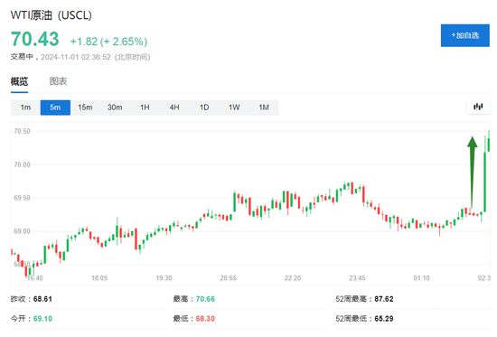Image resolution: width=497 pixels, height=337 pixels.
Task: Click the 19:30 time axis label
Action: [164, 278]
